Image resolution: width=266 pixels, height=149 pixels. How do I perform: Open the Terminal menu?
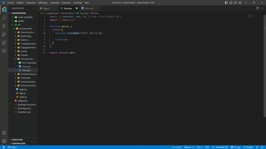point(78,2)
